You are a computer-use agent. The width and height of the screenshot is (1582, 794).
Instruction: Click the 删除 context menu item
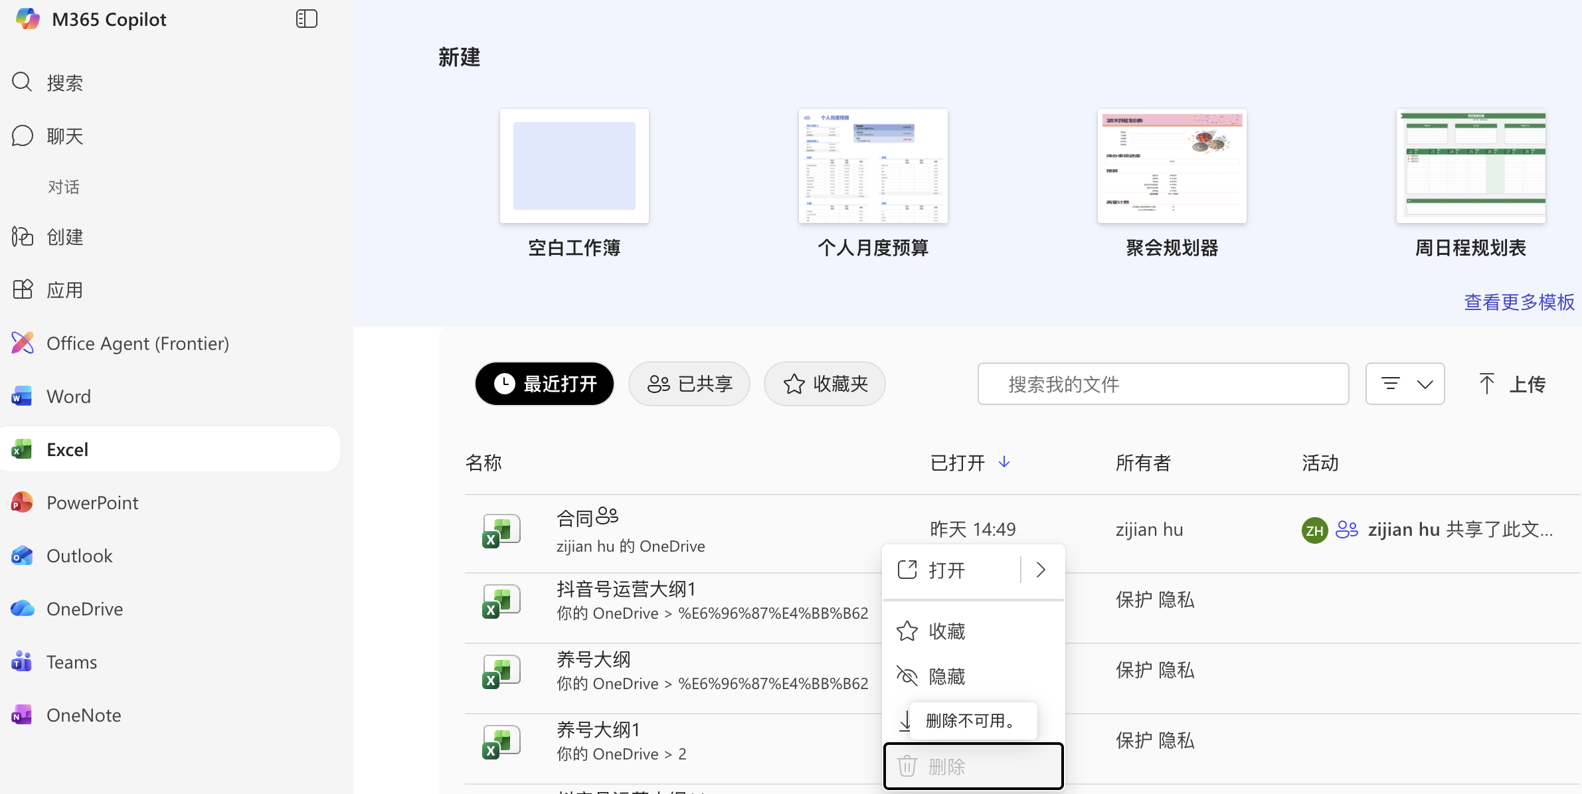(974, 767)
